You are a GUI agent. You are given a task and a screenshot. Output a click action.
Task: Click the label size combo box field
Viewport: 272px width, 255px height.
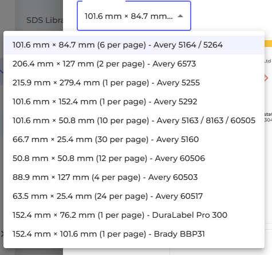[x=134, y=15]
